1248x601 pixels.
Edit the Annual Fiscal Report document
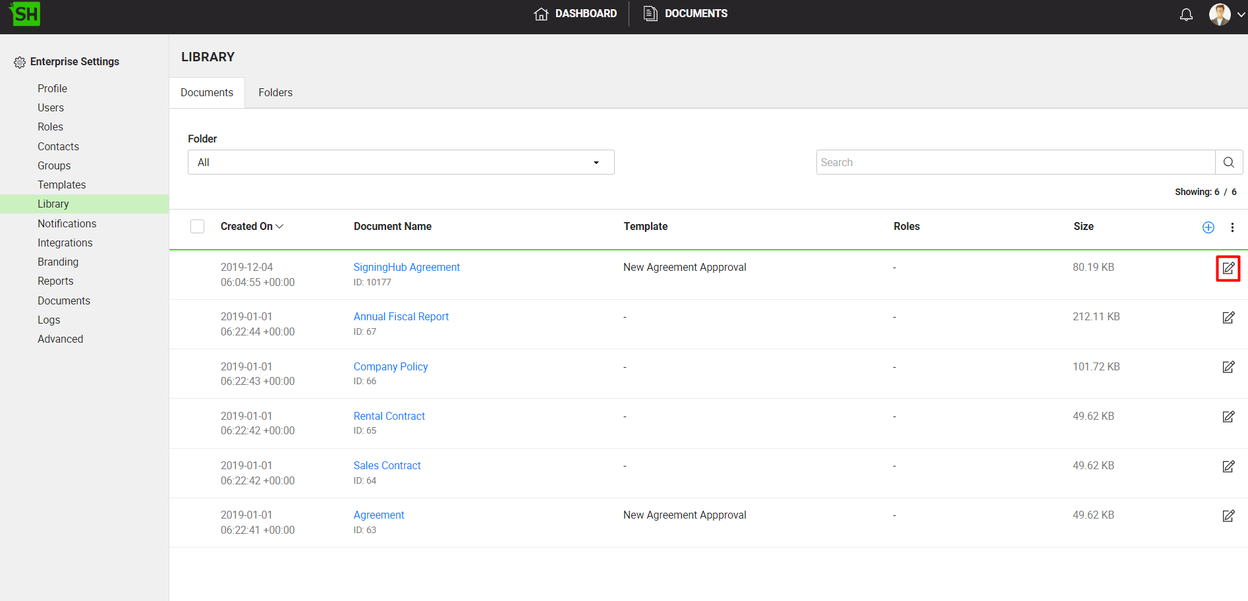[1228, 318]
